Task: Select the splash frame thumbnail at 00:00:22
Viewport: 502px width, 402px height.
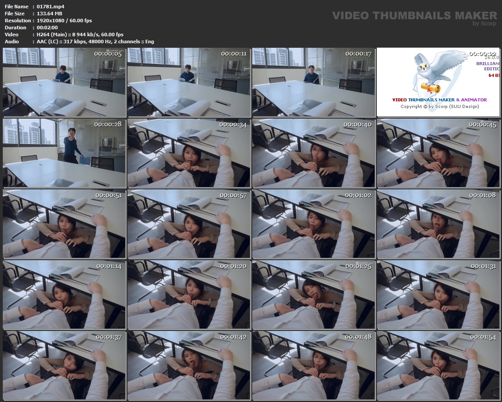Action: point(438,83)
